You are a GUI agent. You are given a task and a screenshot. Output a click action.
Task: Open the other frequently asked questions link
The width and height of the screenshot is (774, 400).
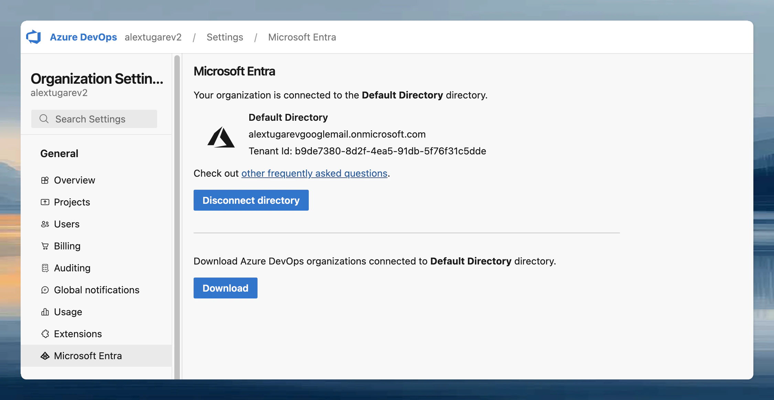coord(314,173)
